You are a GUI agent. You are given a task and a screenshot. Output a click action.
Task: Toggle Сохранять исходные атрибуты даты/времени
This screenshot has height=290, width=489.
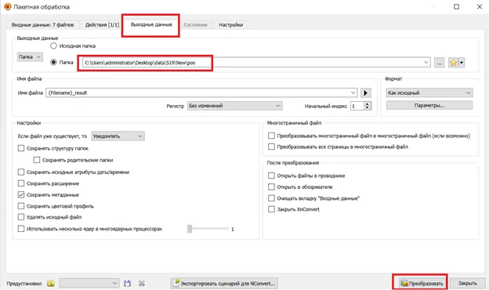coord(21,172)
